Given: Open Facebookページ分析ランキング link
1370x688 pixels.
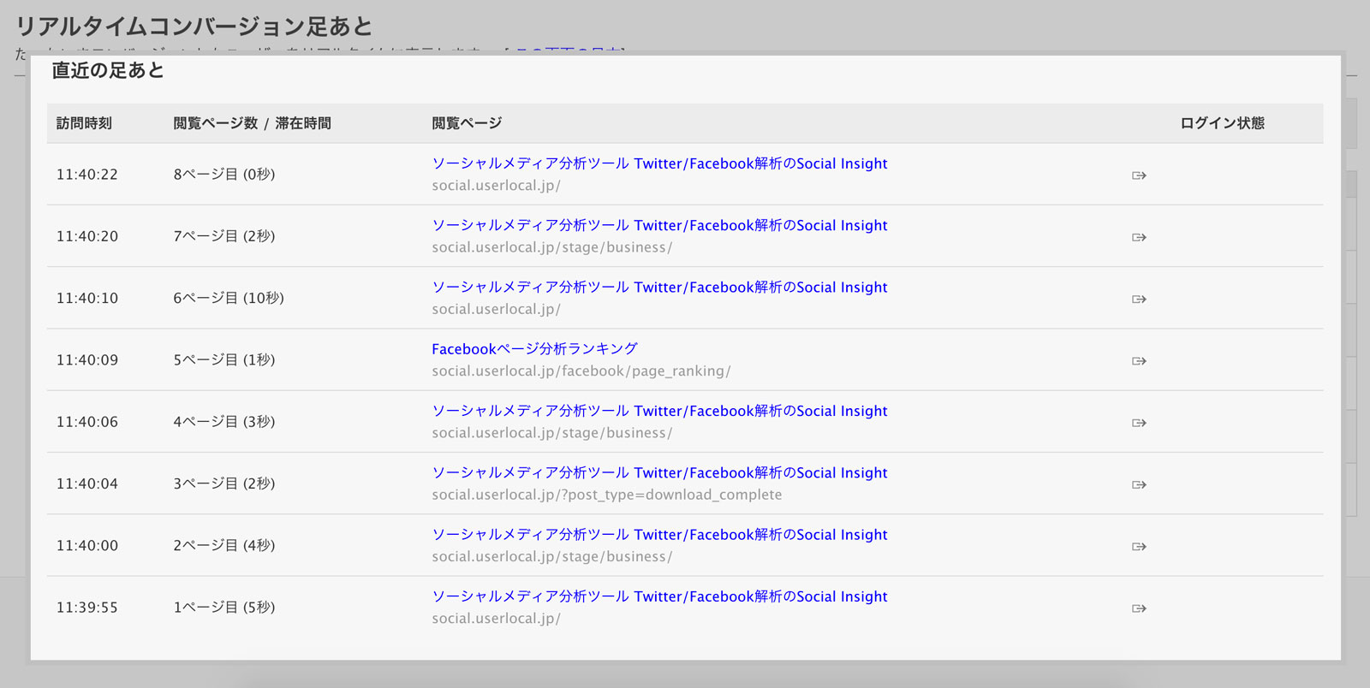Looking at the screenshot, I should (x=534, y=349).
